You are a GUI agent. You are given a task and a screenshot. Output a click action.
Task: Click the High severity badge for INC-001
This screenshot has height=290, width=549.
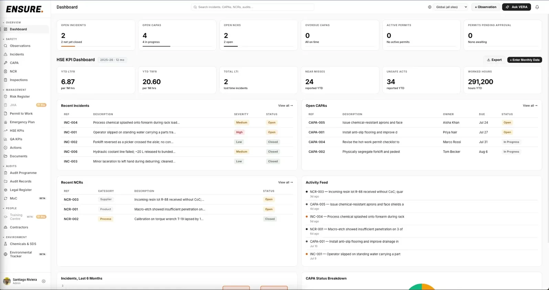click(x=239, y=132)
